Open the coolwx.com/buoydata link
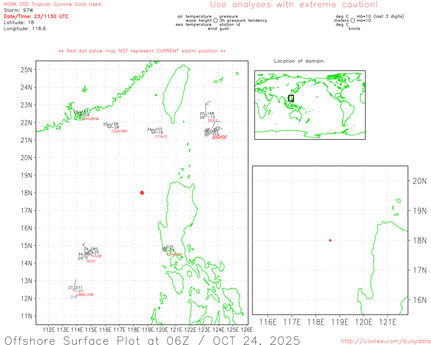The width and height of the screenshot is (431, 345). tap(386, 341)
